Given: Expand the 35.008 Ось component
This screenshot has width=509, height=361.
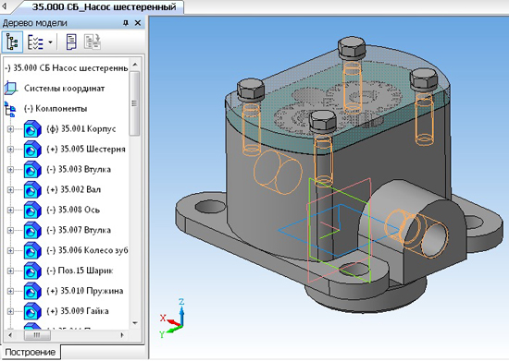Looking at the screenshot, I should point(10,210).
